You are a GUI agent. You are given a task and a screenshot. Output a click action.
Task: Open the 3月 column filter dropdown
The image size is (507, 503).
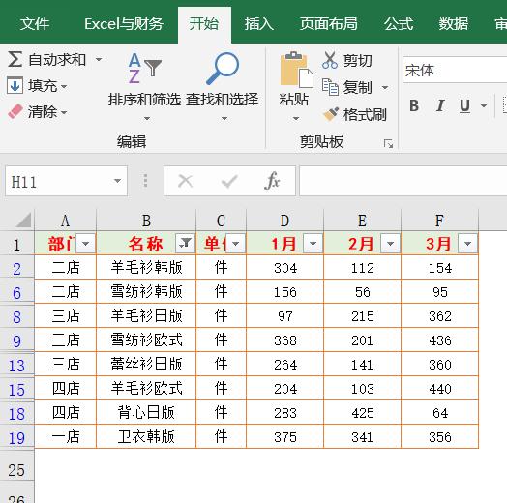click(468, 243)
